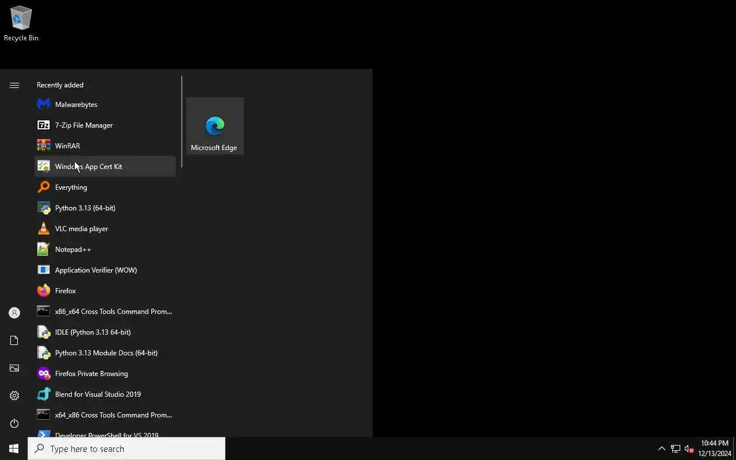This screenshot has width=736, height=460.
Task: Open x86_x64 Cross Tools Command Prompt
Action: [105, 312]
